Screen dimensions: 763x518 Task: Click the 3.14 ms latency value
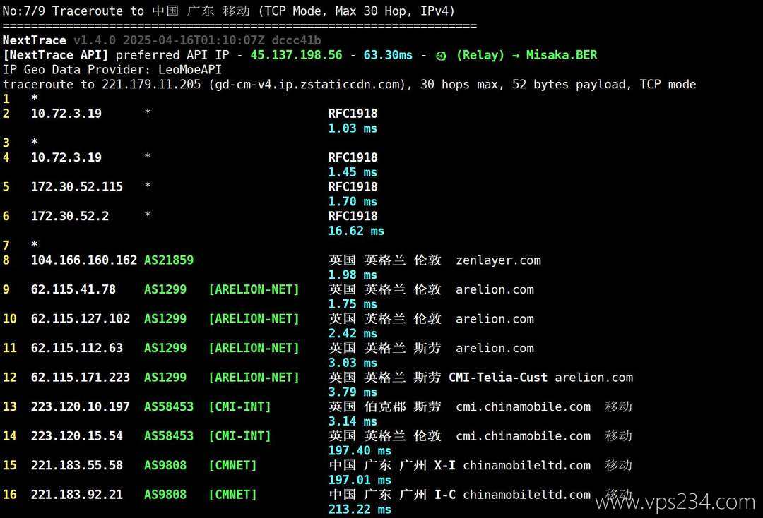(353, 421)
